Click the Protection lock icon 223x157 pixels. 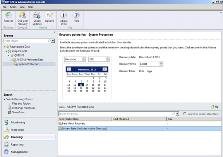coord(6,129)
